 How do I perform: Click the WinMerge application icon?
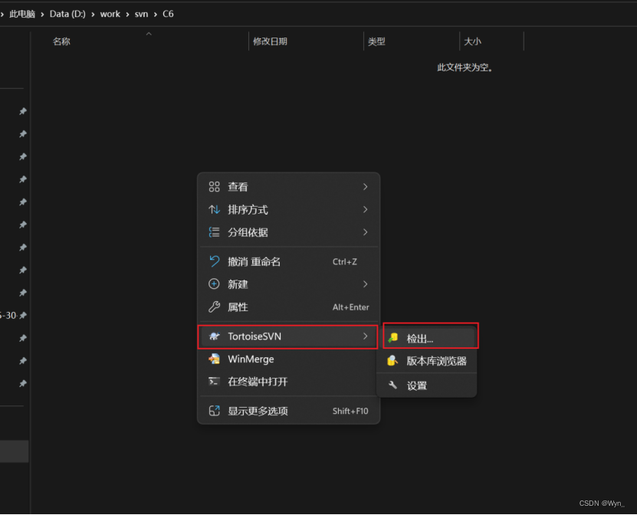[x=215, y=359]
